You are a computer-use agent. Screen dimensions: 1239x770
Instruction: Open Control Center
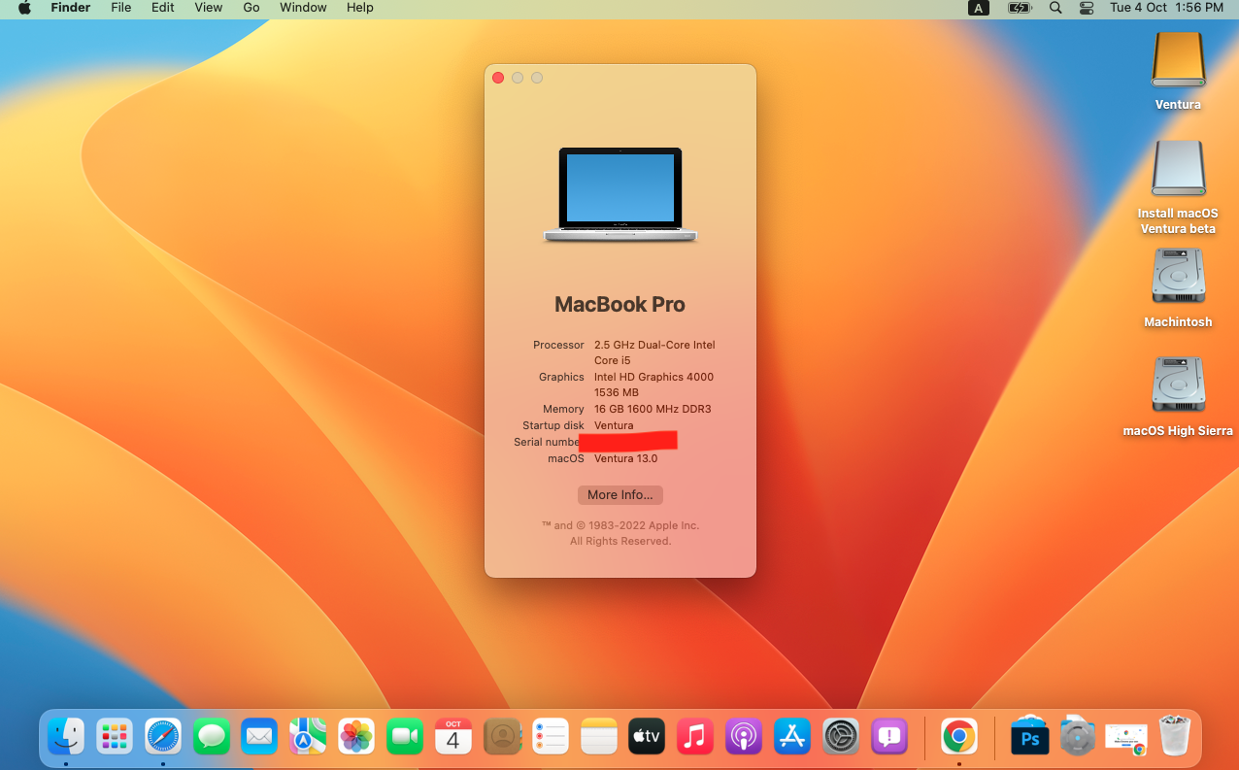pos(1087,8)
